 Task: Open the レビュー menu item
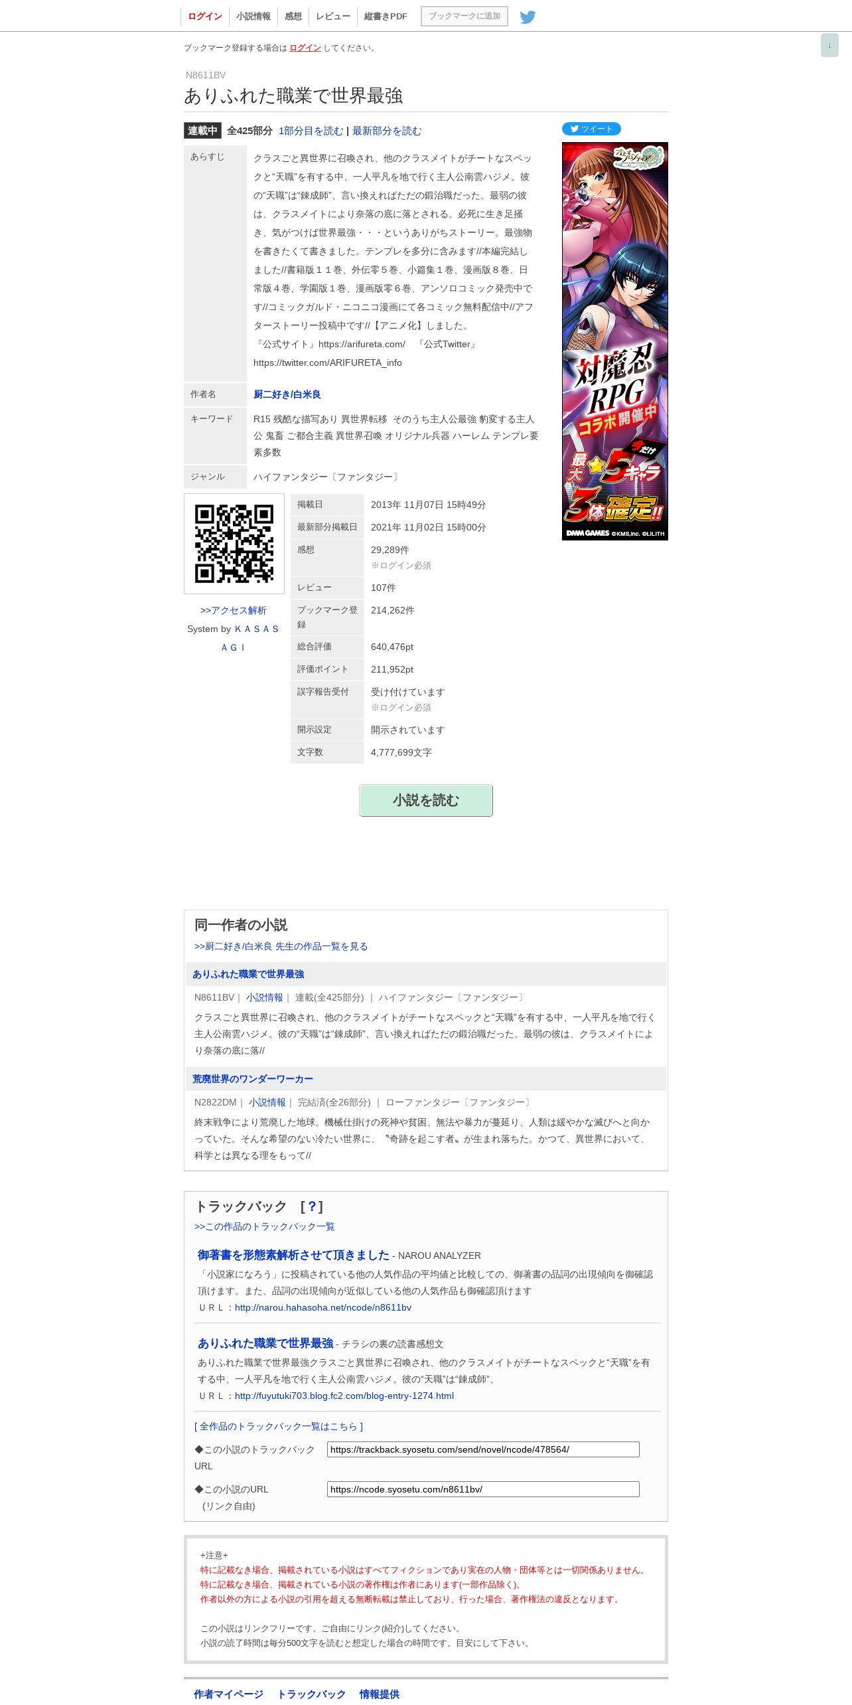pyautogui.click(x=333, y=17)
